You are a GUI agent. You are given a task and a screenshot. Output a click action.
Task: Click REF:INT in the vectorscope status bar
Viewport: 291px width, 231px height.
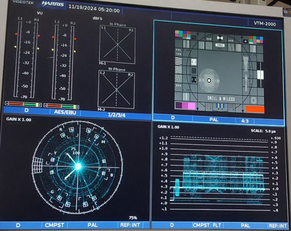click(130, 225)
